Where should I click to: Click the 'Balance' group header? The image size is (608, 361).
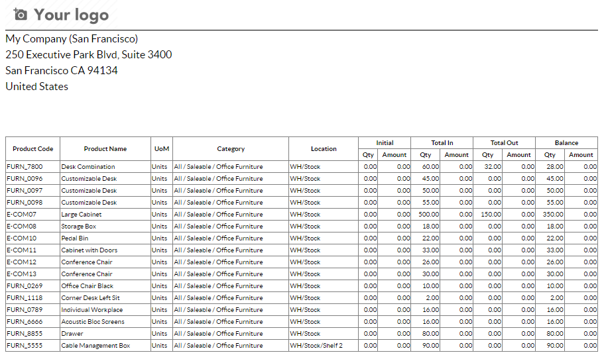[x=566, y=143]
